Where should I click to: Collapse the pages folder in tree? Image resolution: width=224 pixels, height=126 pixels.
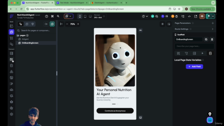[18, 35]
